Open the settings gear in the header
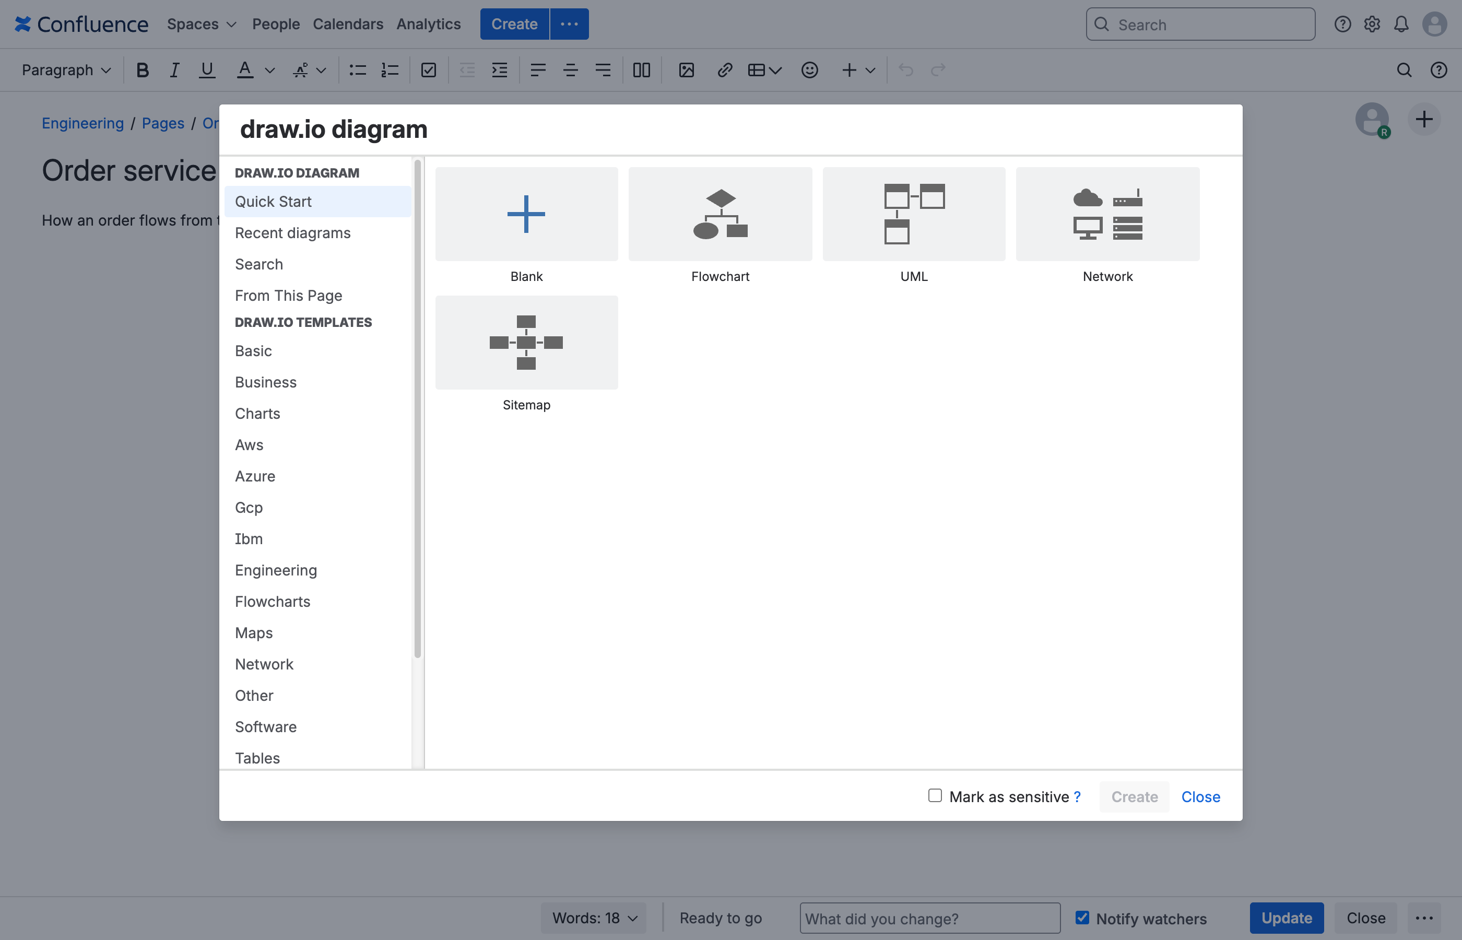This screenshot has height=940, width=1462. click(1372, 25)
